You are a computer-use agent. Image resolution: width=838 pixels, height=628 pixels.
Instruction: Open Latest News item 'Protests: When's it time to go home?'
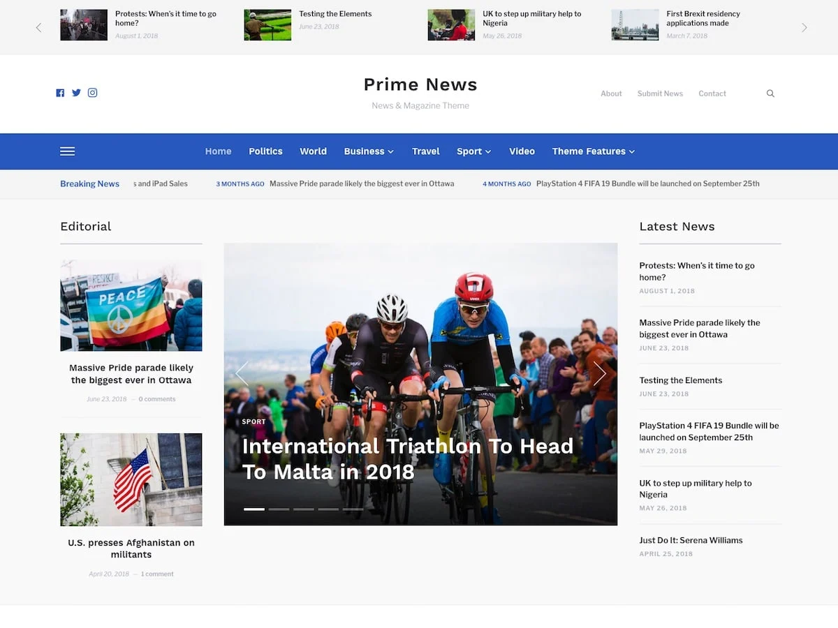[x=697, y=271]
